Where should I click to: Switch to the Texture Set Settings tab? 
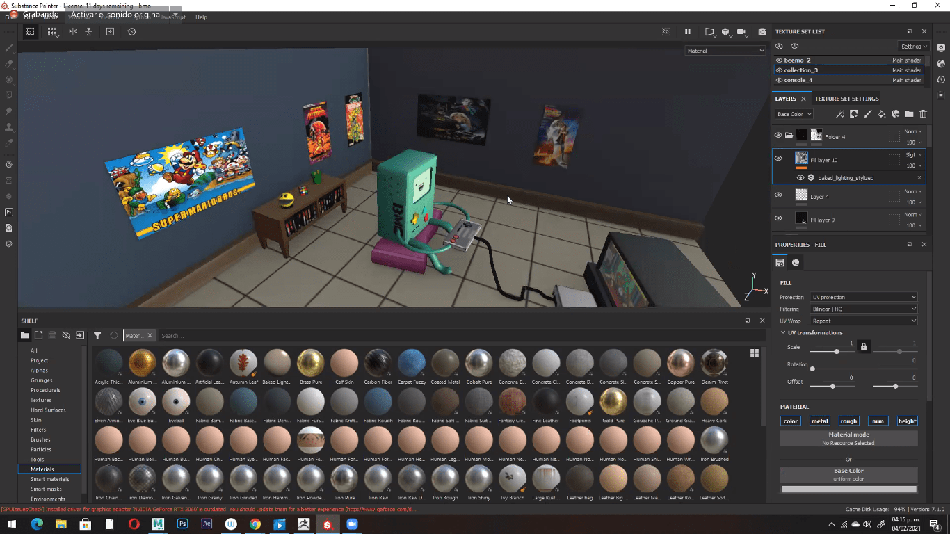tap(846, 99)
